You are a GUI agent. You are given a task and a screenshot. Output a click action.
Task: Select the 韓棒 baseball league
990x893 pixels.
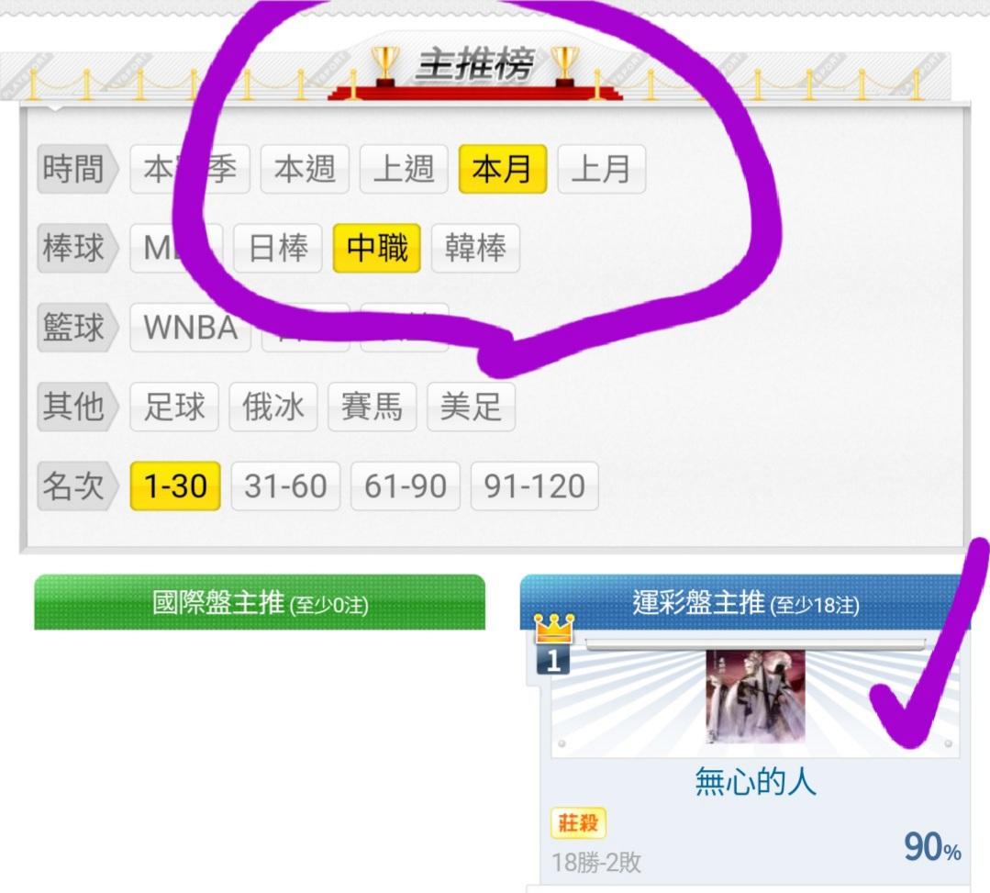pyautogui.click(x=475, y=248)
